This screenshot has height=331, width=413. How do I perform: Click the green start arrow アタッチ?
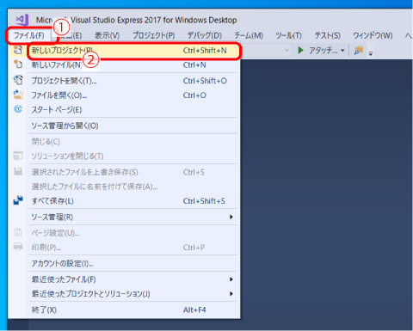(x=300, y=51)
